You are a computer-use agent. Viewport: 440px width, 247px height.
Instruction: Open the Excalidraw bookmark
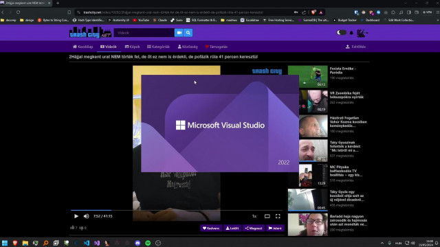(250, 20)
